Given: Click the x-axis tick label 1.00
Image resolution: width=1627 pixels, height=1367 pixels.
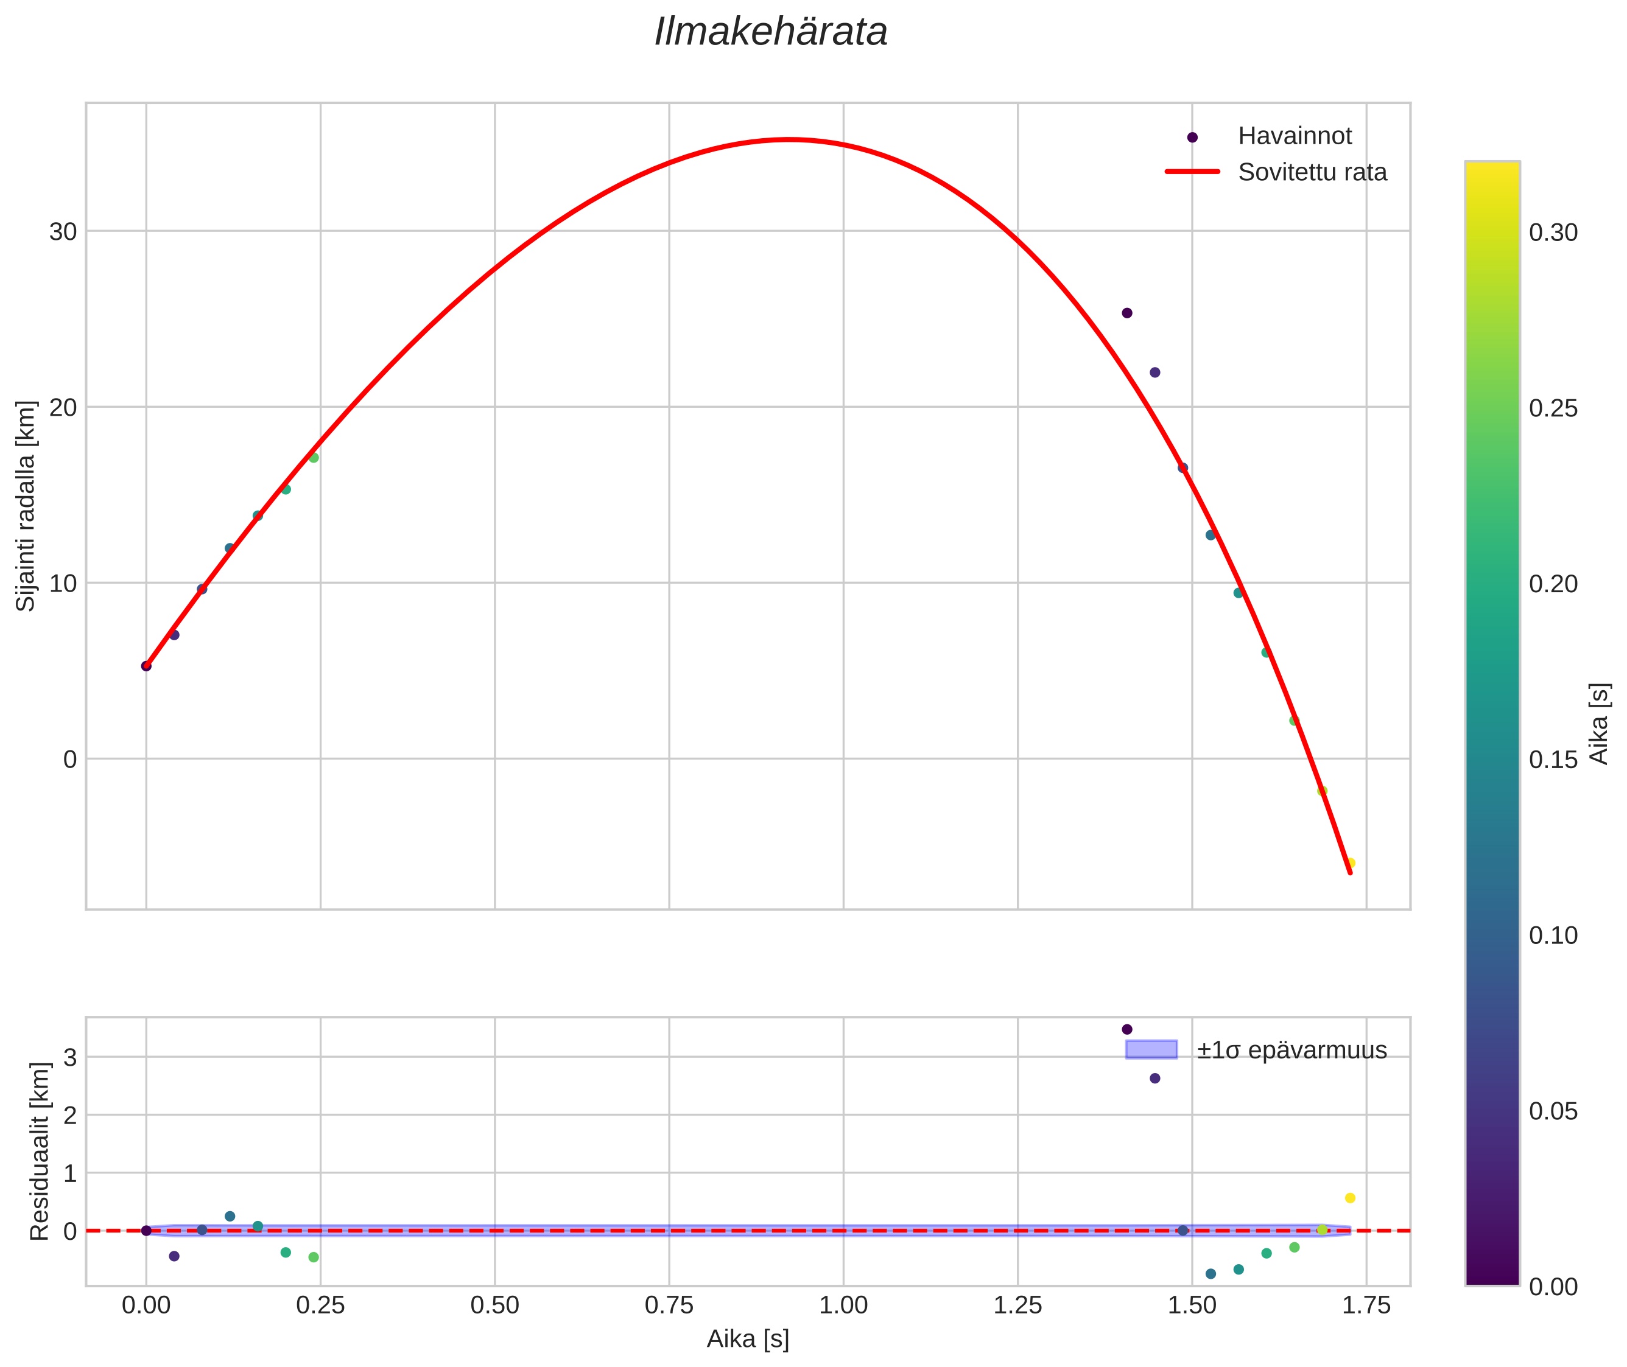Looking at the screenshot, I should click(843, 1306).
